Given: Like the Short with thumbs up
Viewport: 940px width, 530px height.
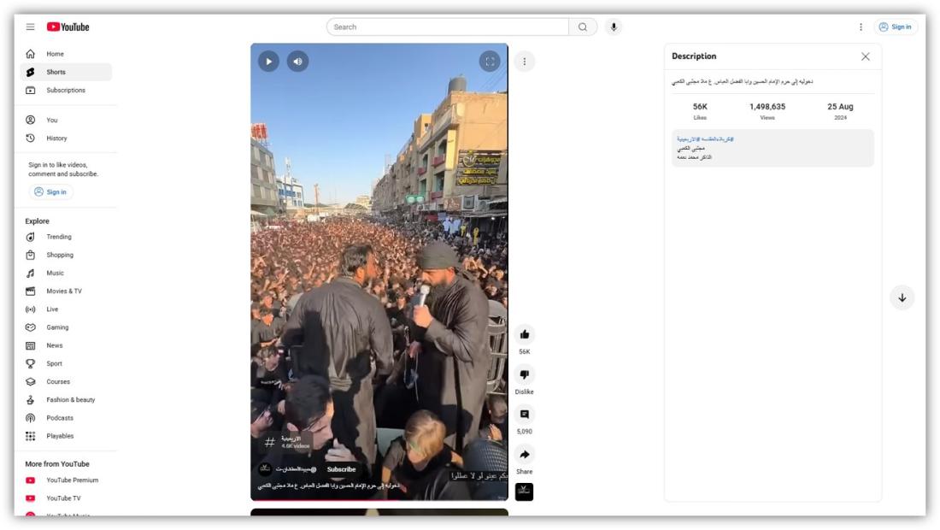Looking at the screenshot, I should click(525, 334).
